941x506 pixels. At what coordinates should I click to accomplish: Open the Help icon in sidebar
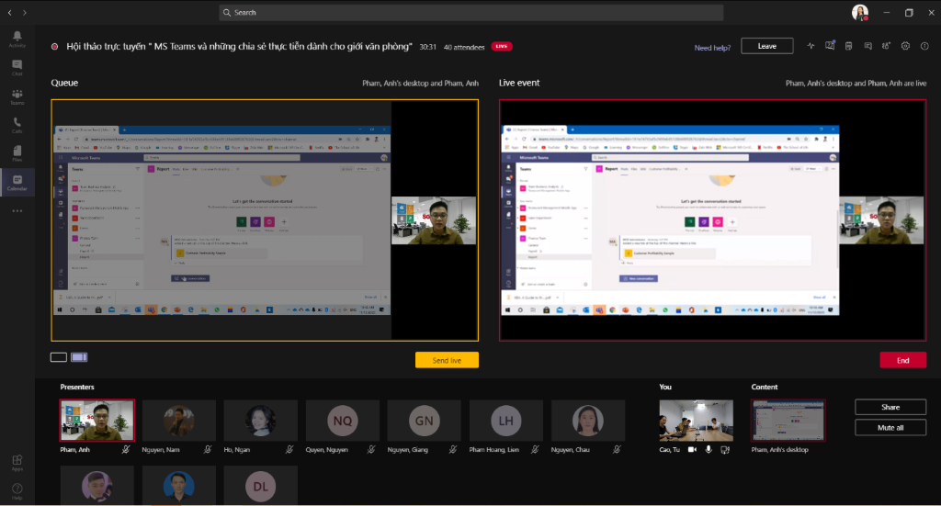[17, 491]
